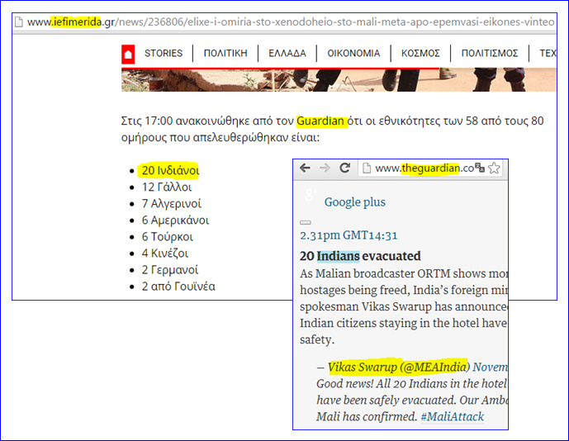Click the Guardian word in the Greek article
569x441 pixels.
tap(320, 121)
